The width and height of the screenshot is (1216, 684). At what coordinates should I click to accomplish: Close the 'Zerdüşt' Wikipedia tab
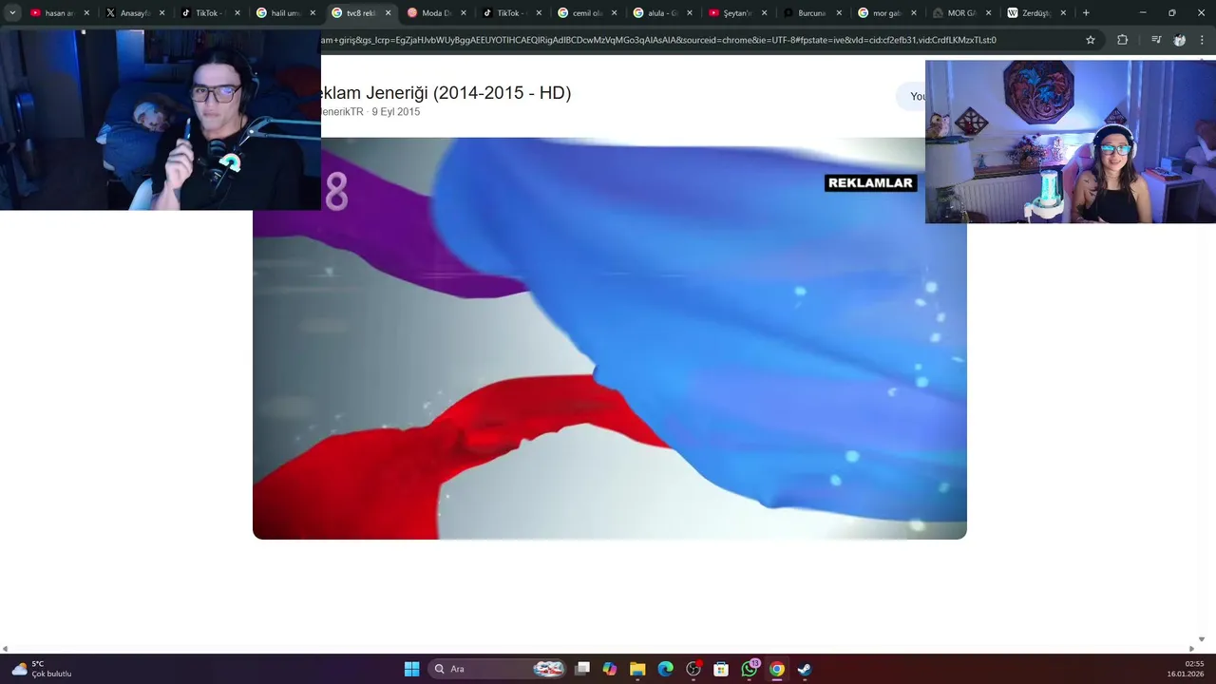click(x=1063, y=13)
